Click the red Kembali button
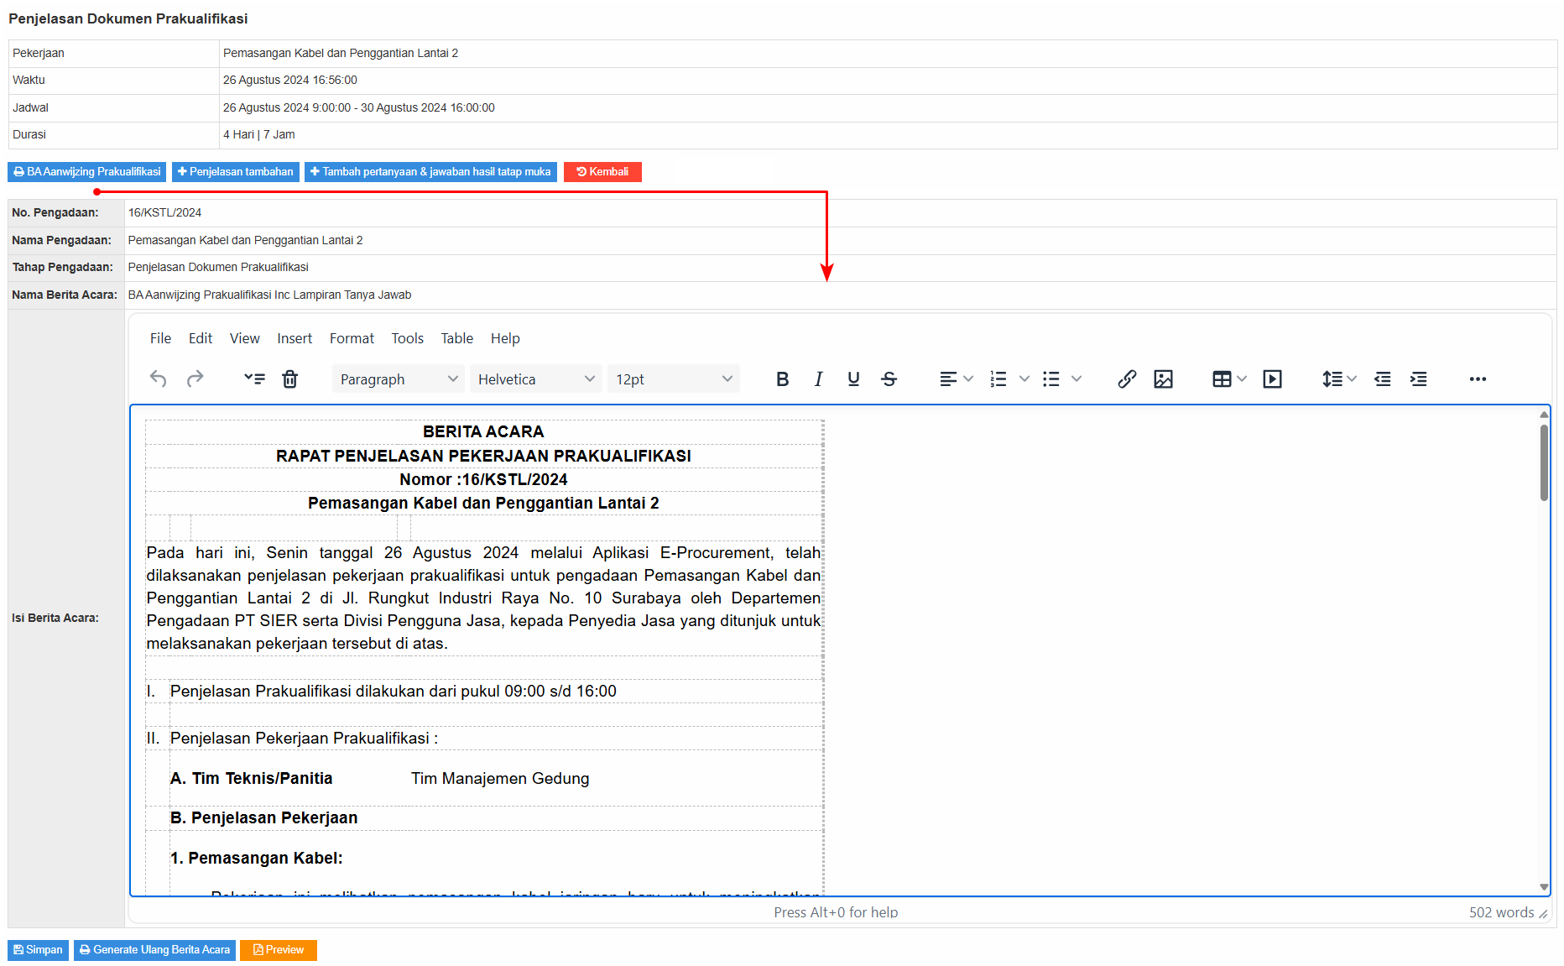This screenshot has width=1564, height=966. 602,172
